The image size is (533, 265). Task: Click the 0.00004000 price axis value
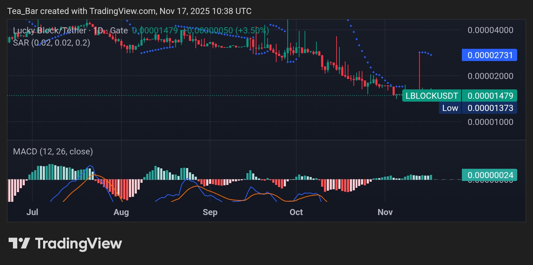coord(490,30)
